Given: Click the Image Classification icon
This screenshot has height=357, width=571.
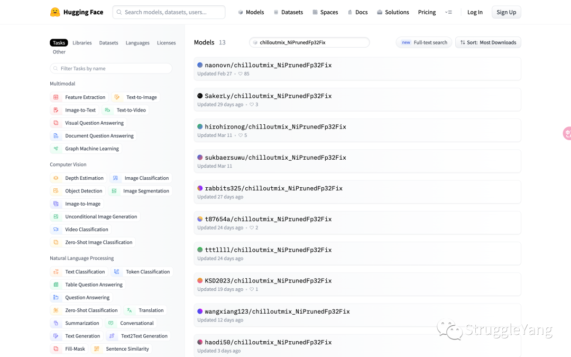Looking at the screenshot, I should pos(115,178).
